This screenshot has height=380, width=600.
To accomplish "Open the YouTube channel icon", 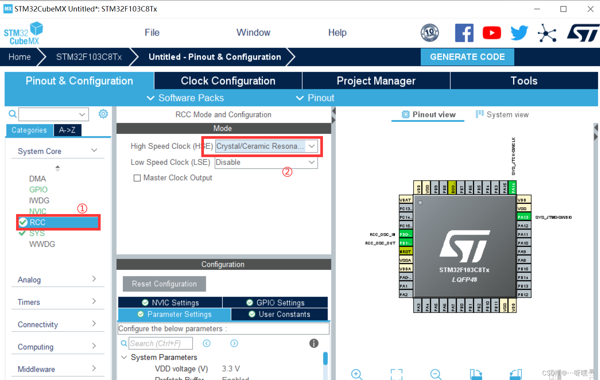I will pos(492,33).
